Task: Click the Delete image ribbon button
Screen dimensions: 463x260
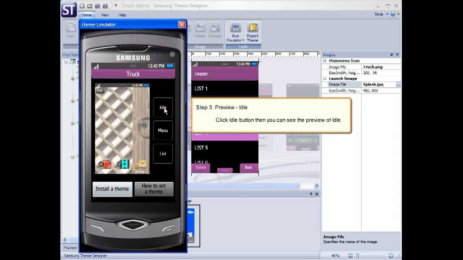Action: tap(200, 30)
